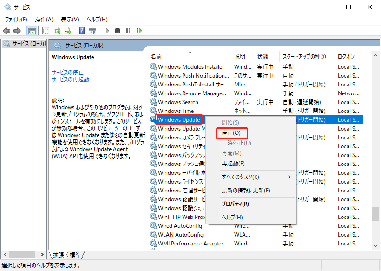Toggle the Show/Hide Action Pane toolbar icon
381x271 pixels.
tap(92, 31)
